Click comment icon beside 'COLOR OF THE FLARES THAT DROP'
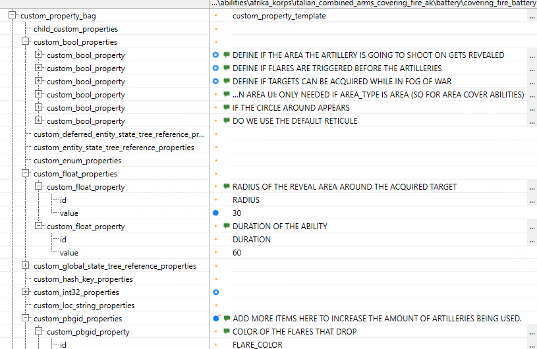537x349 pixels. (226, 332)
